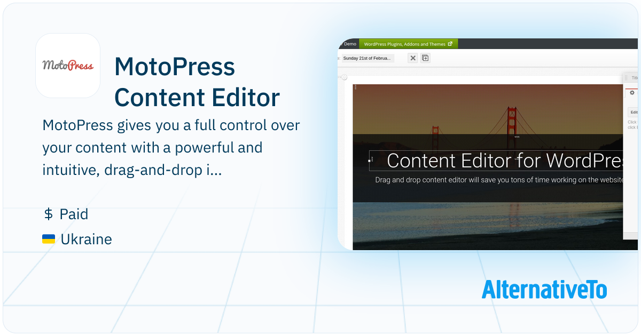Click the Demo tab in editor top bar
The height and width of the screenshot is (336, 641).
coord(349,44)
